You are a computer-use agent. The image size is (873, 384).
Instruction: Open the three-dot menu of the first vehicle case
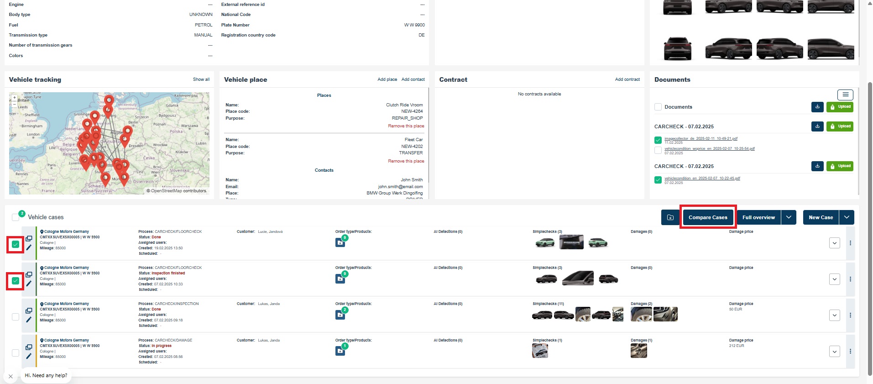[x=850, y=243]
